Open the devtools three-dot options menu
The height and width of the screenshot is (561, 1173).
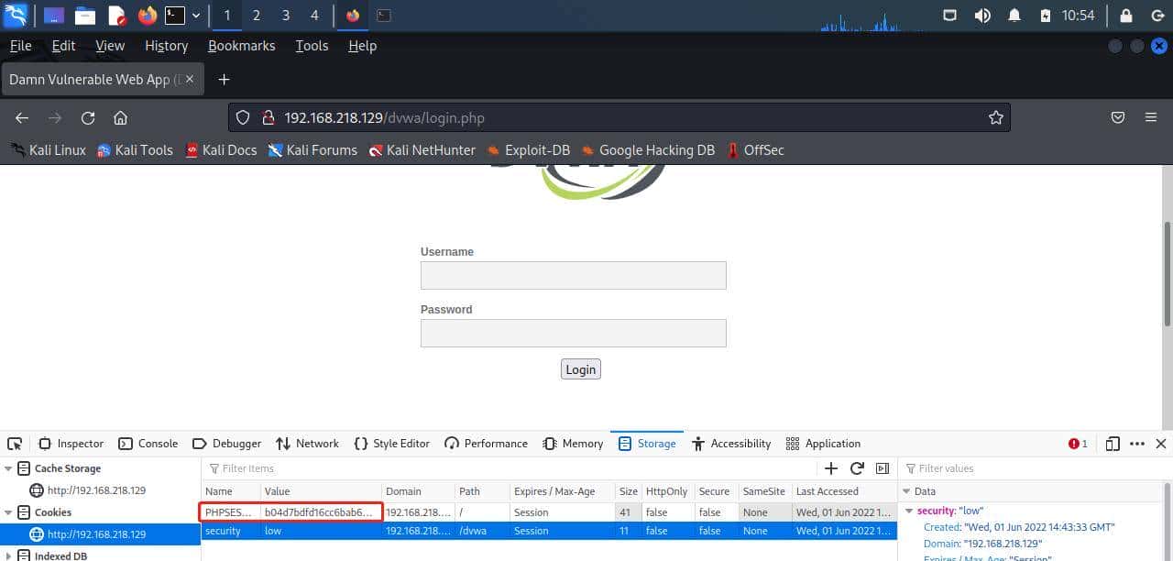click(1137, 444)
